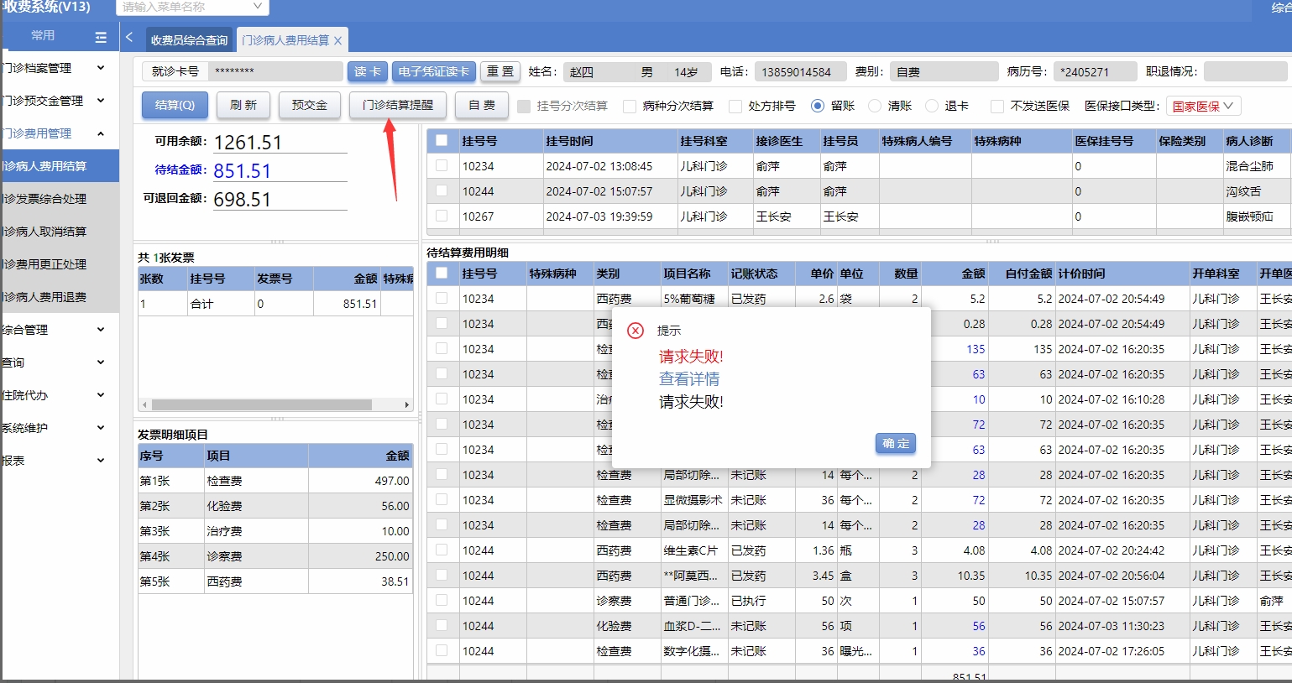
Task: Click right arrow of invoice list scrollbar
Action: [x=407, y=405]
